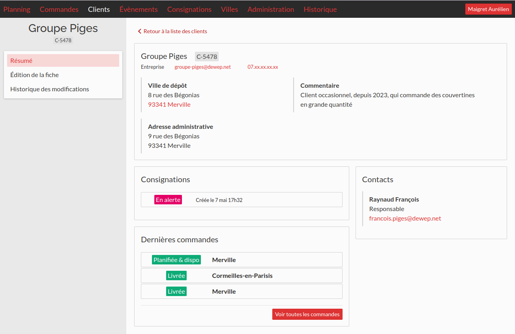The height and width of the screenshot is (334, 515).
Task: Open the Administration section
Action: (x=271, y=9)
